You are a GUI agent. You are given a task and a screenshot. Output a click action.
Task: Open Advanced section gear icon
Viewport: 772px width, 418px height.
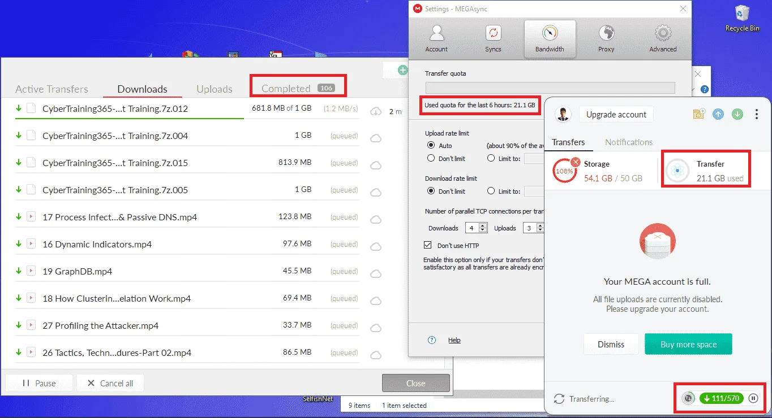(x=663, y=33)
